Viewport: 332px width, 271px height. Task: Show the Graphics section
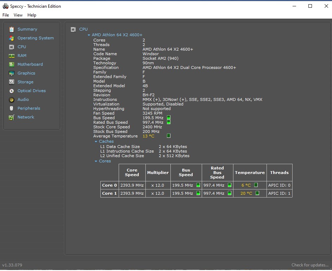(x=26, y=73)
